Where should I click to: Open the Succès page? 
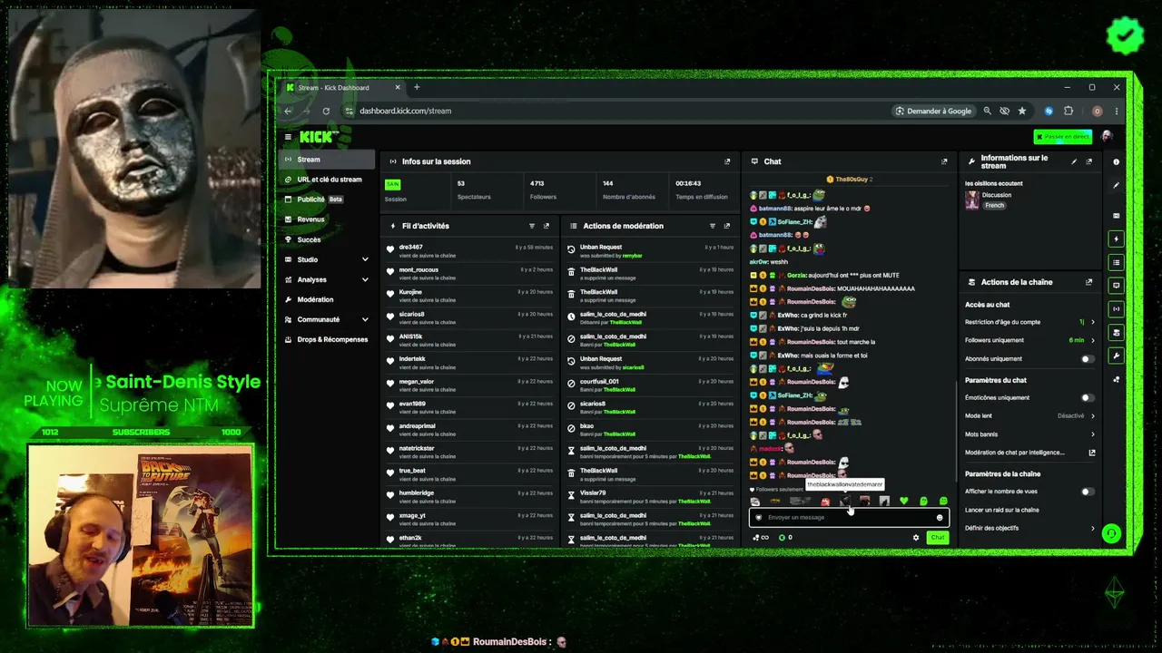[x=327, y=239]
